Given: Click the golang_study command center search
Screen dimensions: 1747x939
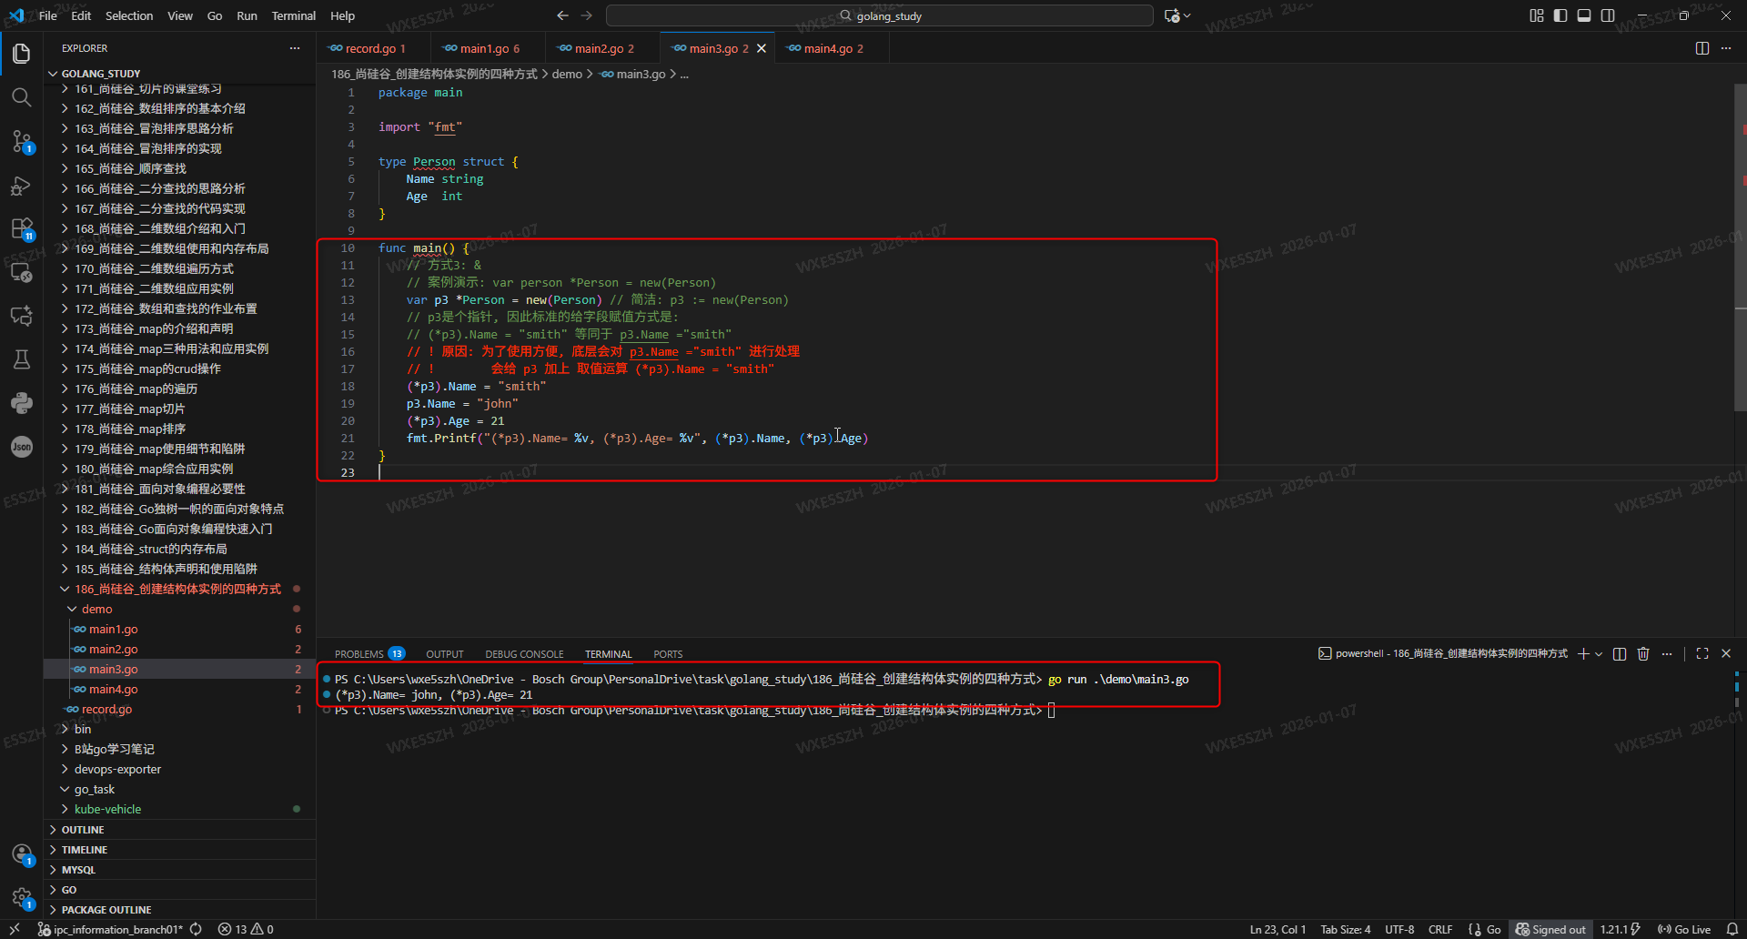Looking at the screenshot, I should [879, 15].
